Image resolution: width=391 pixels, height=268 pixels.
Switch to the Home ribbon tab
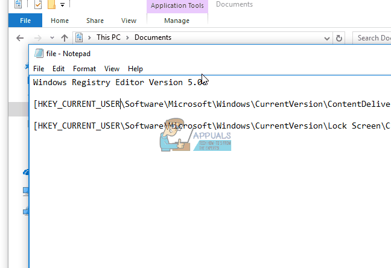[60, 21]
